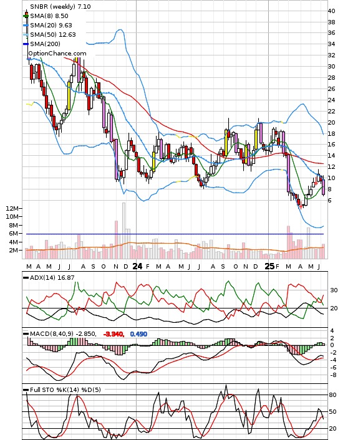Image resolution: width=353 pixels, height=440 pixels.
Task: Click the red MACD value -3.340
Action: 114,334
